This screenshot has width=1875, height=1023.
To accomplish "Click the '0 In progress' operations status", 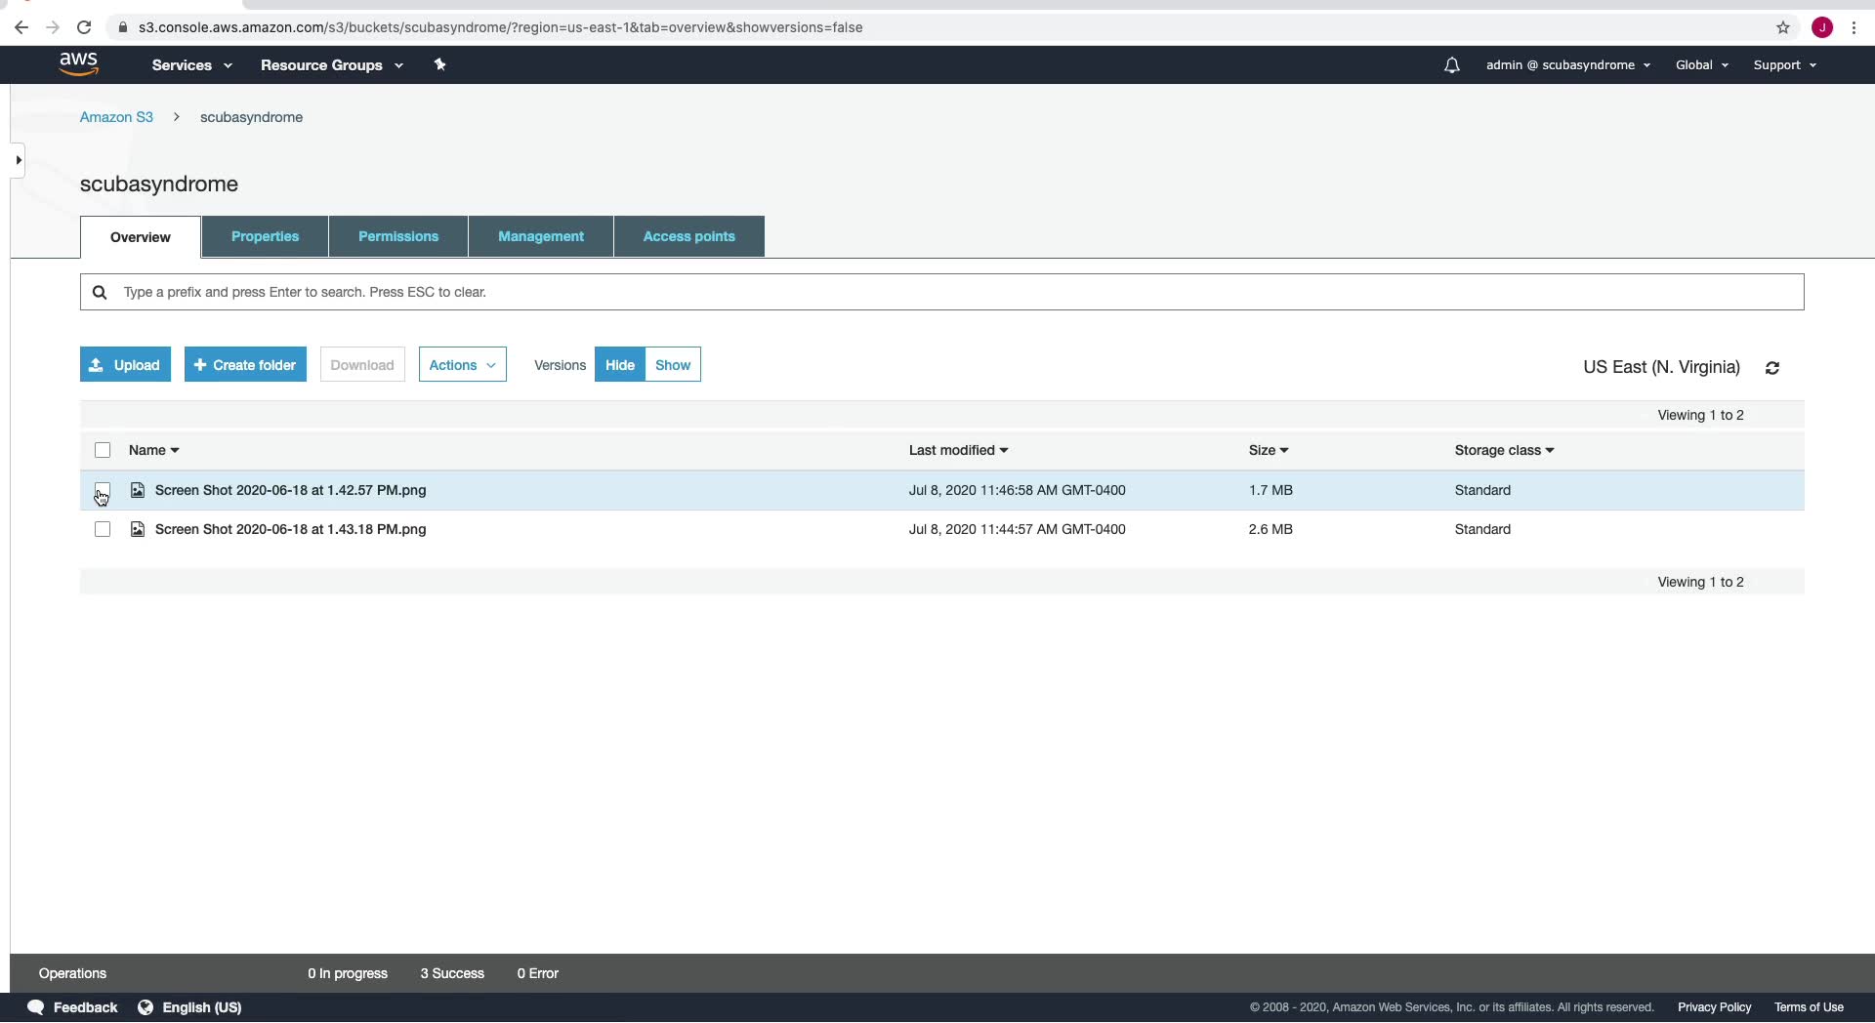I will (348, 973).
